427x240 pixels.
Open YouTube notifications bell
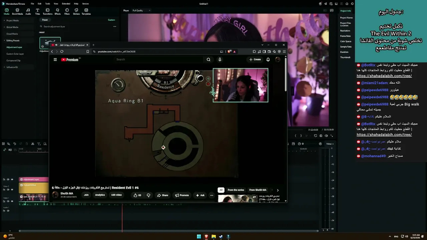[268, 60]
